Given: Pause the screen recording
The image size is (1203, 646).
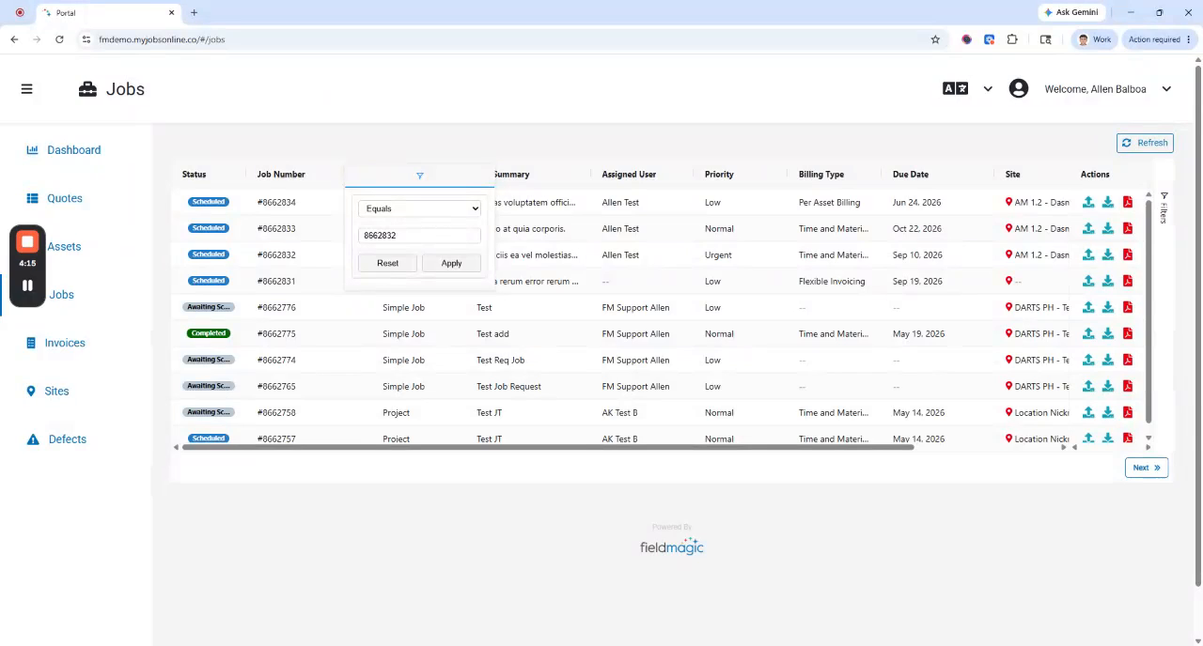Looking at the screenshot, I should [x=27, y=285].
